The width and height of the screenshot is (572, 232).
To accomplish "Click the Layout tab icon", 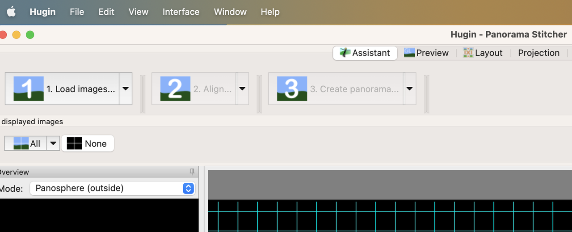I will click(x=468, y=52).
